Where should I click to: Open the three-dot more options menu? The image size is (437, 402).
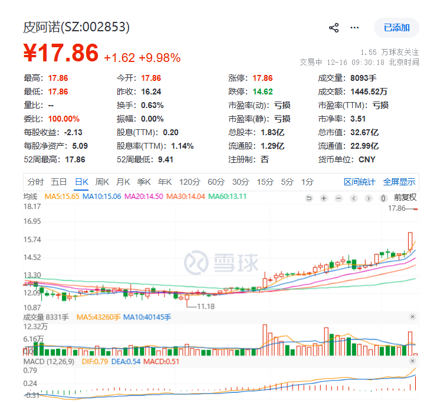(354, 28)
